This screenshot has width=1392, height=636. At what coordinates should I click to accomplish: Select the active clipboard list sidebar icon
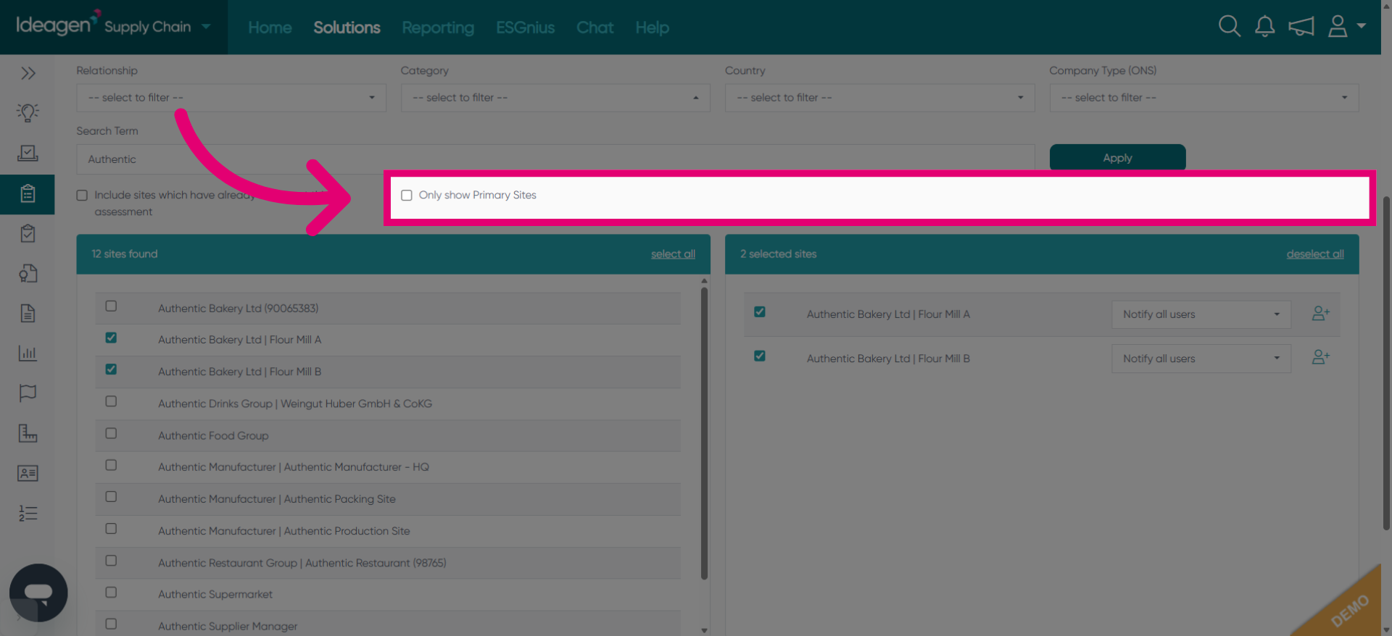(x=28, y=194)
